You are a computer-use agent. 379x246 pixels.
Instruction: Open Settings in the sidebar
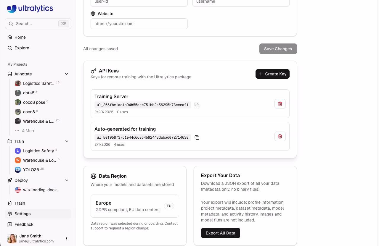click(x=23, y=214)
